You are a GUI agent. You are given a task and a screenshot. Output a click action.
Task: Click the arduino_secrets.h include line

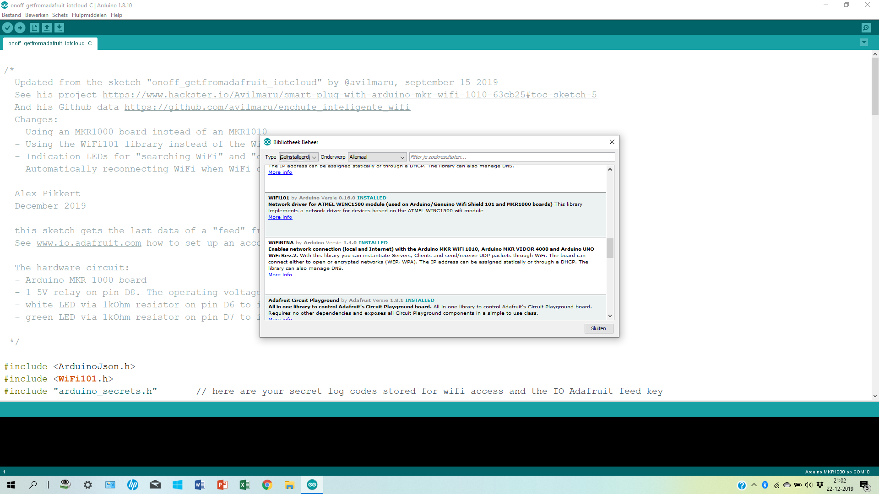coord(81,391)
